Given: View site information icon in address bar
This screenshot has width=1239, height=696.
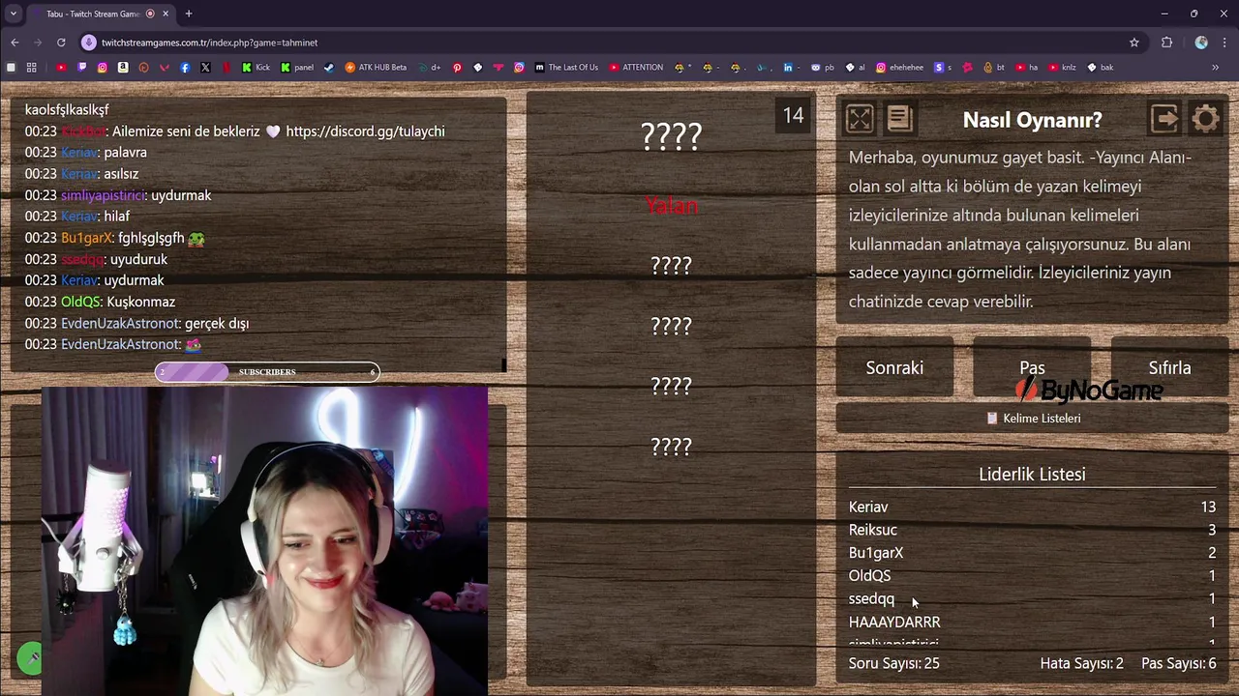Looking at the screenshot, I should click(x=89, y=43).
